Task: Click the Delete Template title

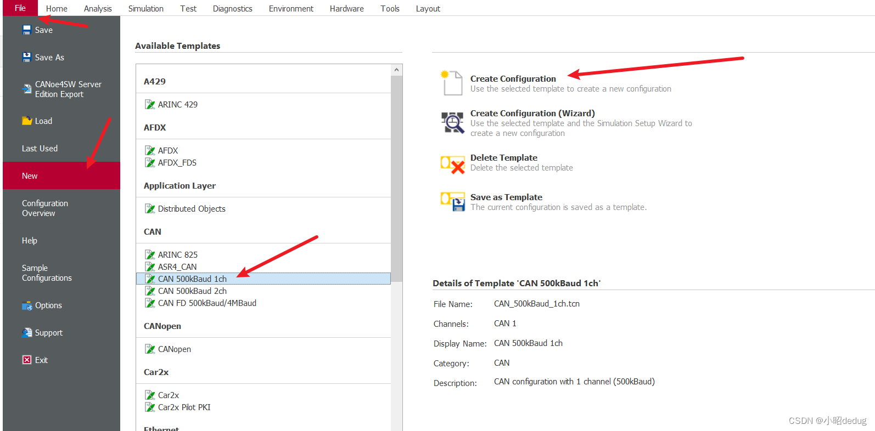Action: point(504,158)
